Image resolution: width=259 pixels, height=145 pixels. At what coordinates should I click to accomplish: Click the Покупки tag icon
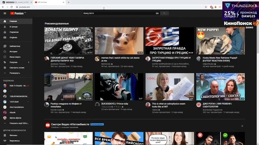(x=5, y=62)
